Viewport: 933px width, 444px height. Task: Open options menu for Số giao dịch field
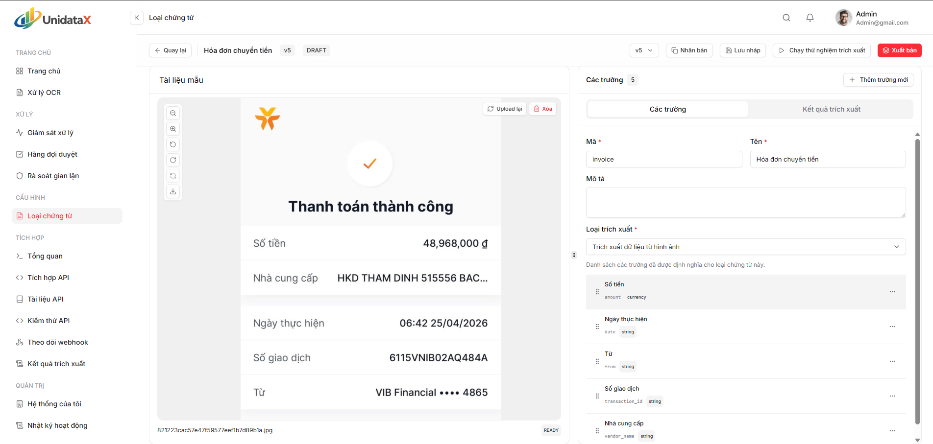pos(892,396)
